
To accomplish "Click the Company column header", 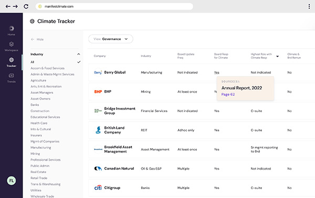I will click(x=100, y=56).
